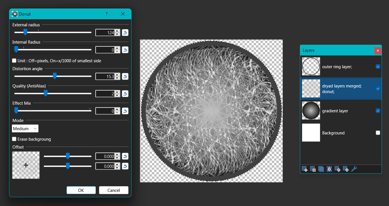Reset Internal Radius to default
This screenshot has width=389, height=206.
click(125, 50)
